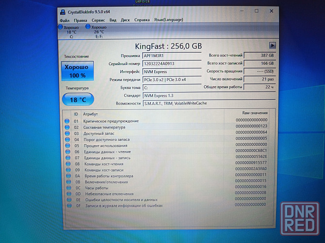The image size is (325, 243).
Task: Click the power-on count value 21 раз
Action: coord(260,79)
